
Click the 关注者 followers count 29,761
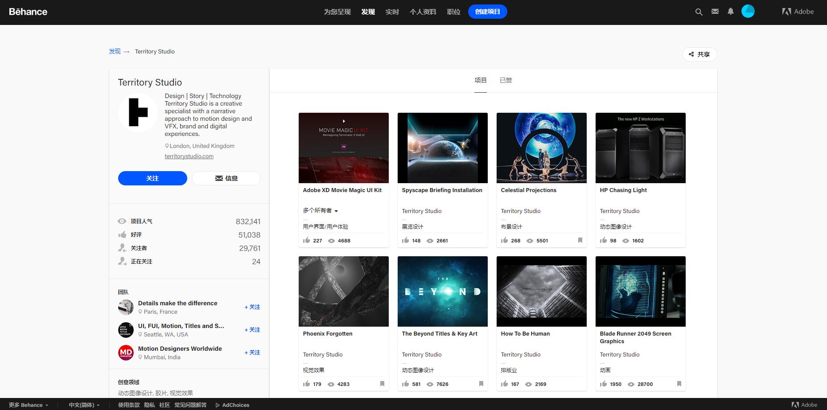250,248
